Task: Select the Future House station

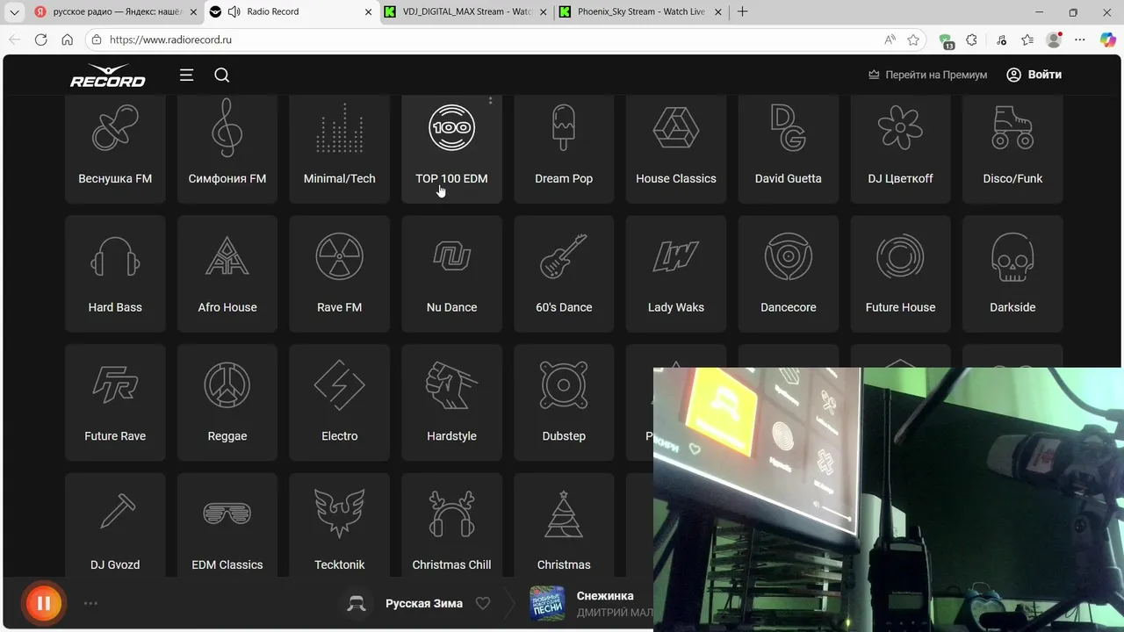Action: [900, 274]
